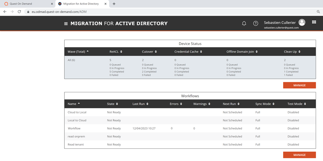Screen dimensions: 323x161
Task: Click Not Ready state for Cloud to Local
Action: tap(114, 112)
